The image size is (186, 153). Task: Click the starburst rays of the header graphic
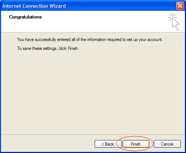[172, 17]
